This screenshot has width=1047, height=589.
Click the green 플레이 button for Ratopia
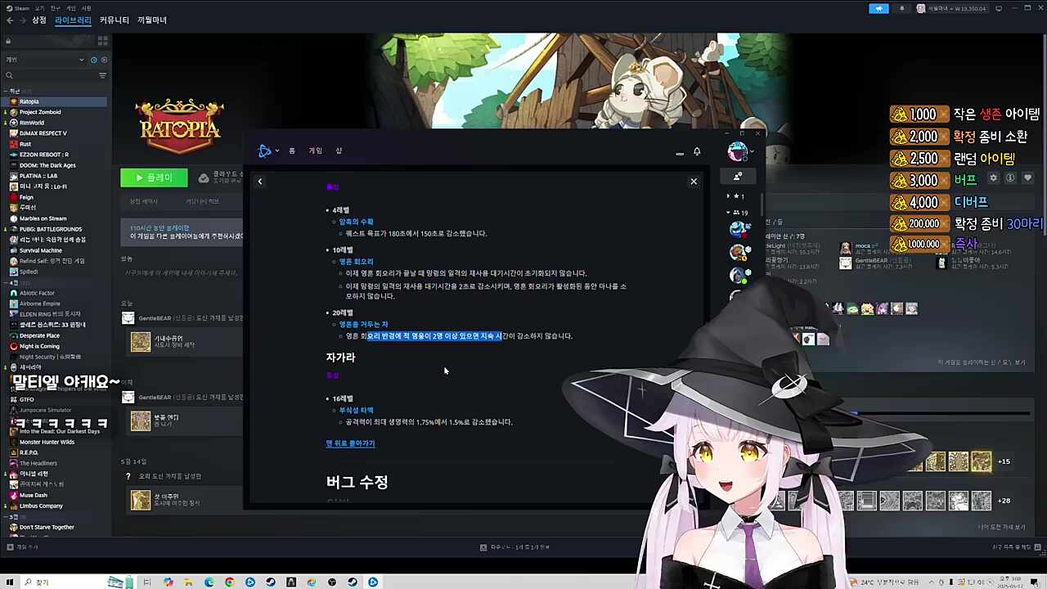pos(154,178)
